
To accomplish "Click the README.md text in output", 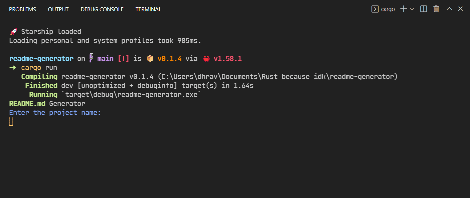I will point(27,104).
